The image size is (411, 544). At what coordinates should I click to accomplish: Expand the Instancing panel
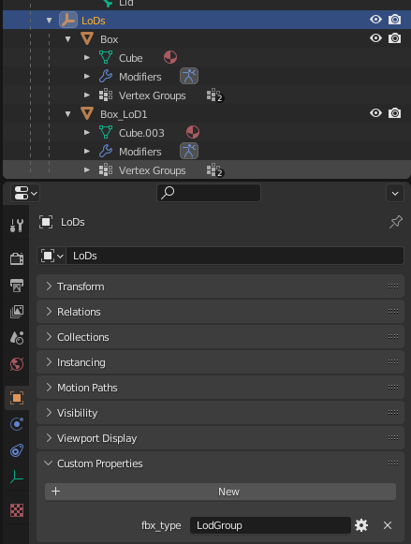pos(220,362)
